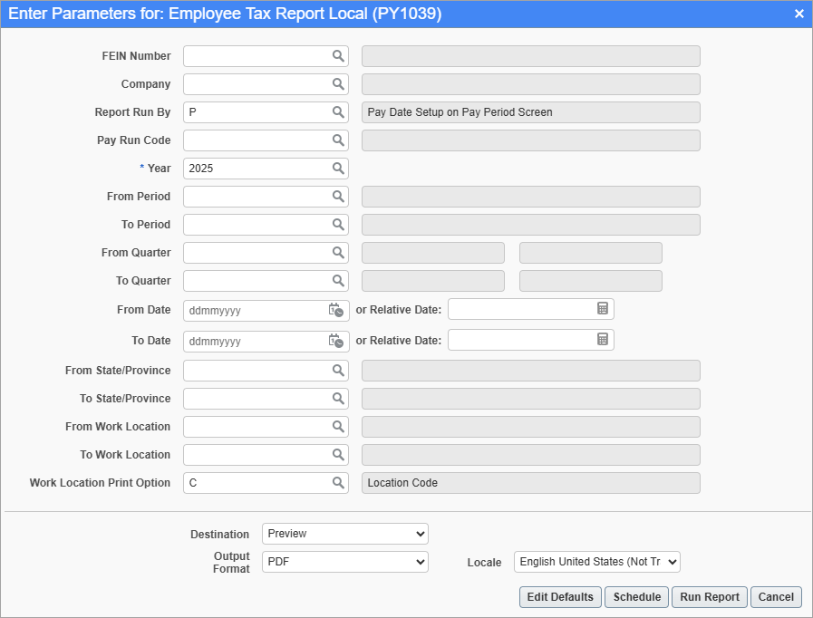Open the From Date calendar picker icon
The image size is (813, 618).
click(x=337, y=310)
